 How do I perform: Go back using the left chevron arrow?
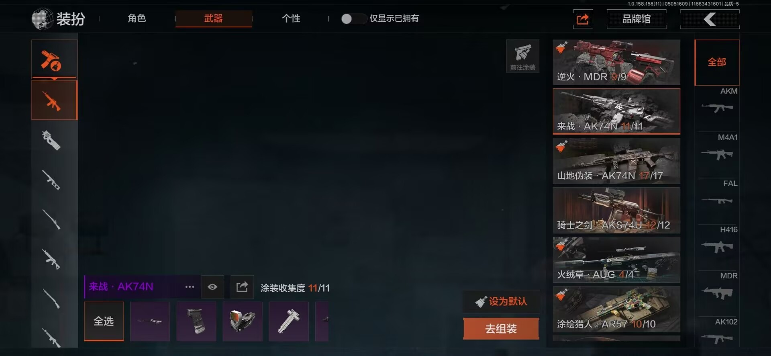pos(710,19)
